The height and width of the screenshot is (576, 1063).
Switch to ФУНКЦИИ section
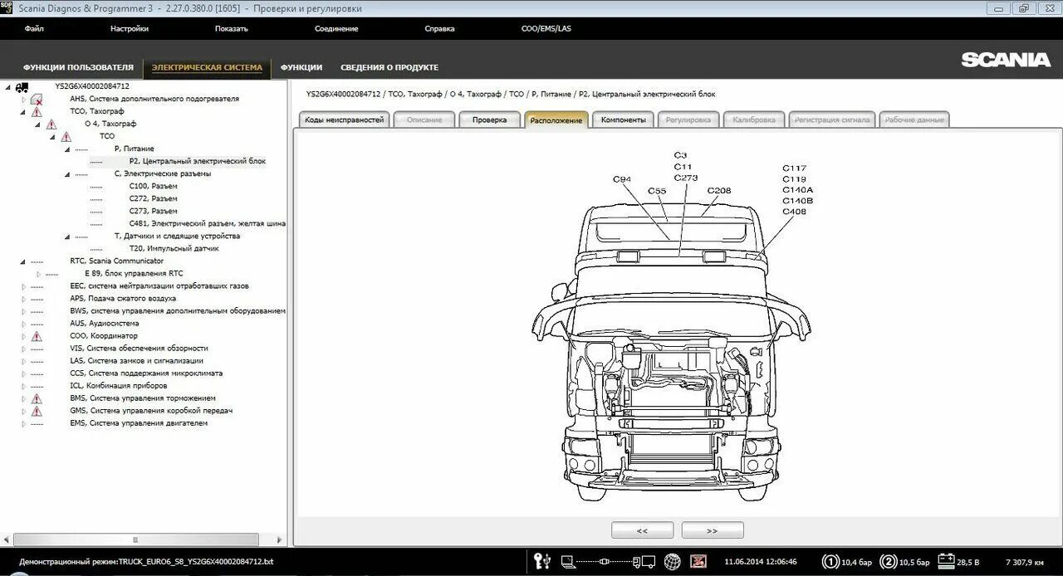coord(301,67)
